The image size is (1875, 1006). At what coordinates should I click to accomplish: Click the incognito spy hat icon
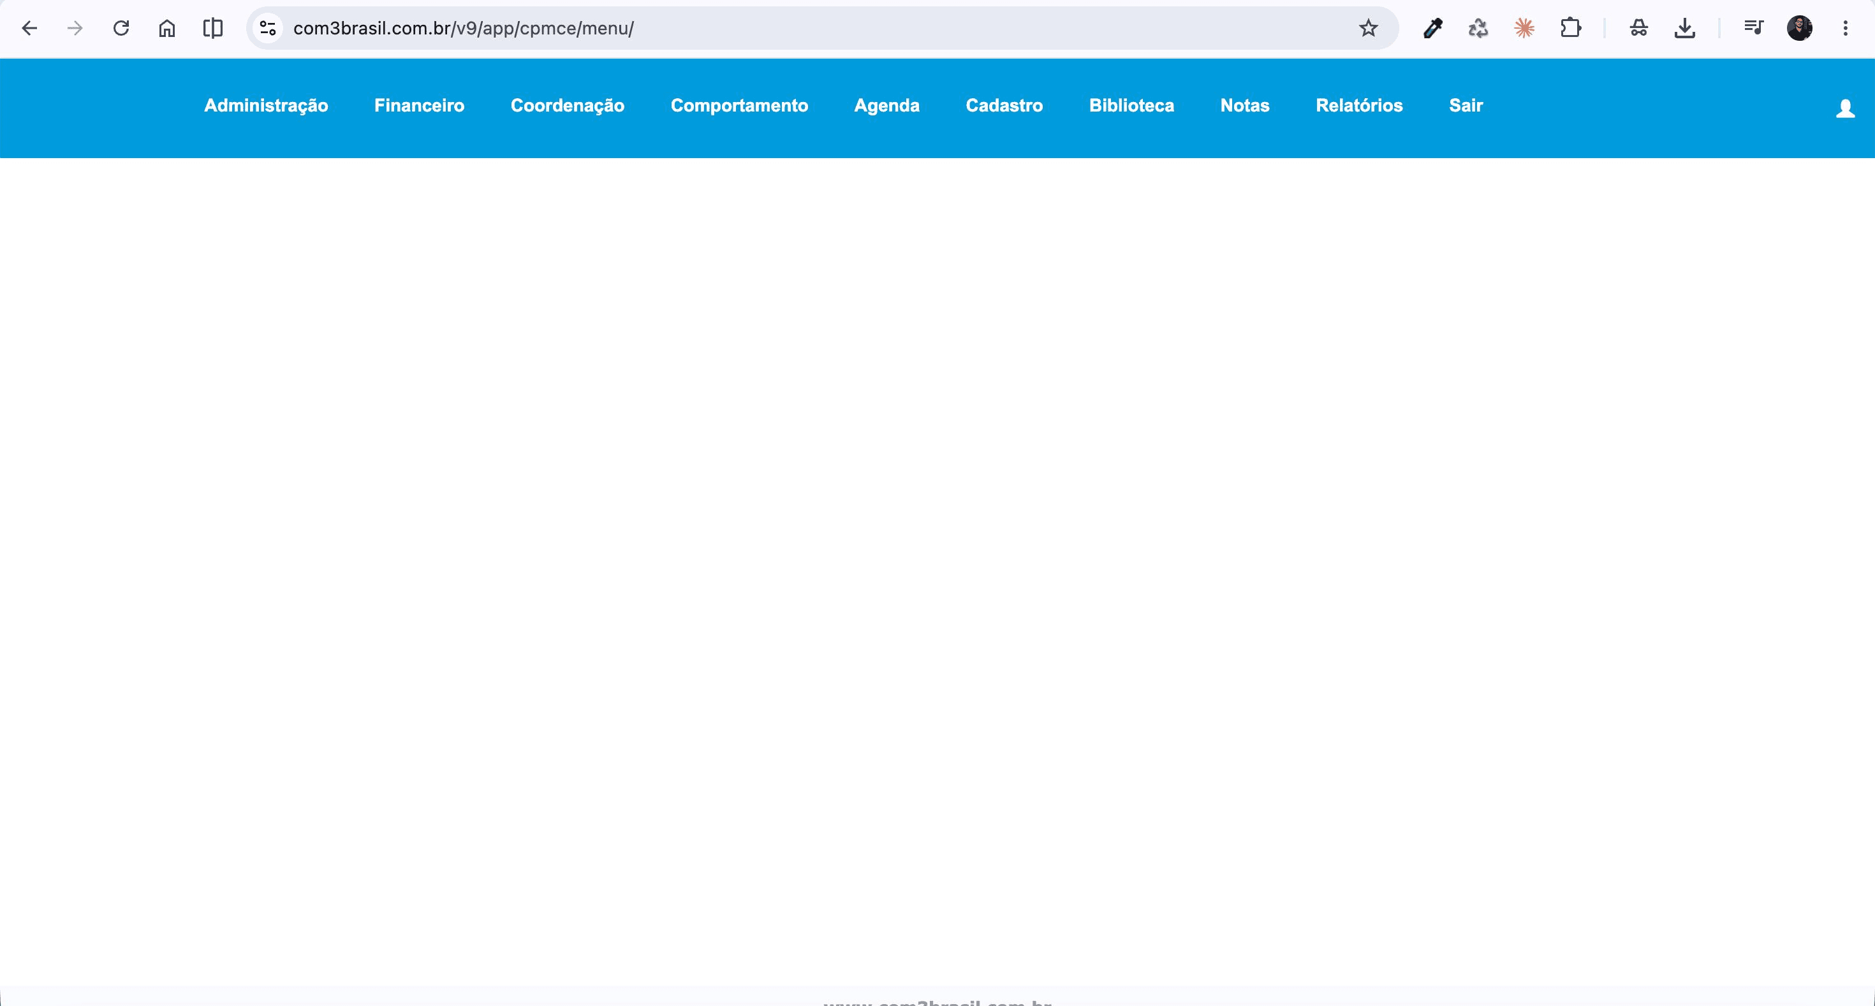point(1638,28)
